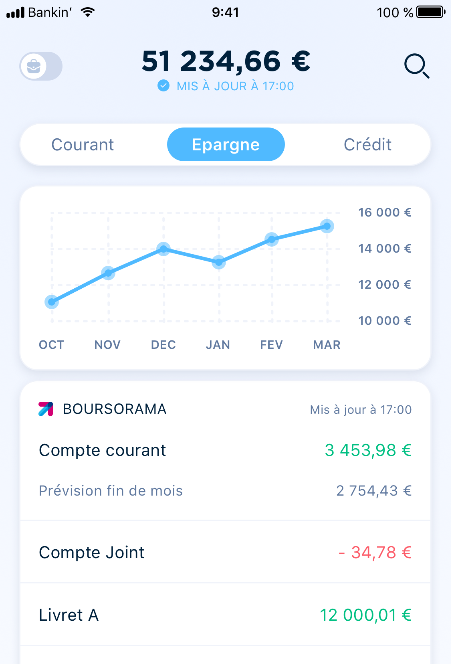The width and height of the screenshot is (452, 664).
Task: Tap the battery icon in status bar
Action: [x=431, y=12]
